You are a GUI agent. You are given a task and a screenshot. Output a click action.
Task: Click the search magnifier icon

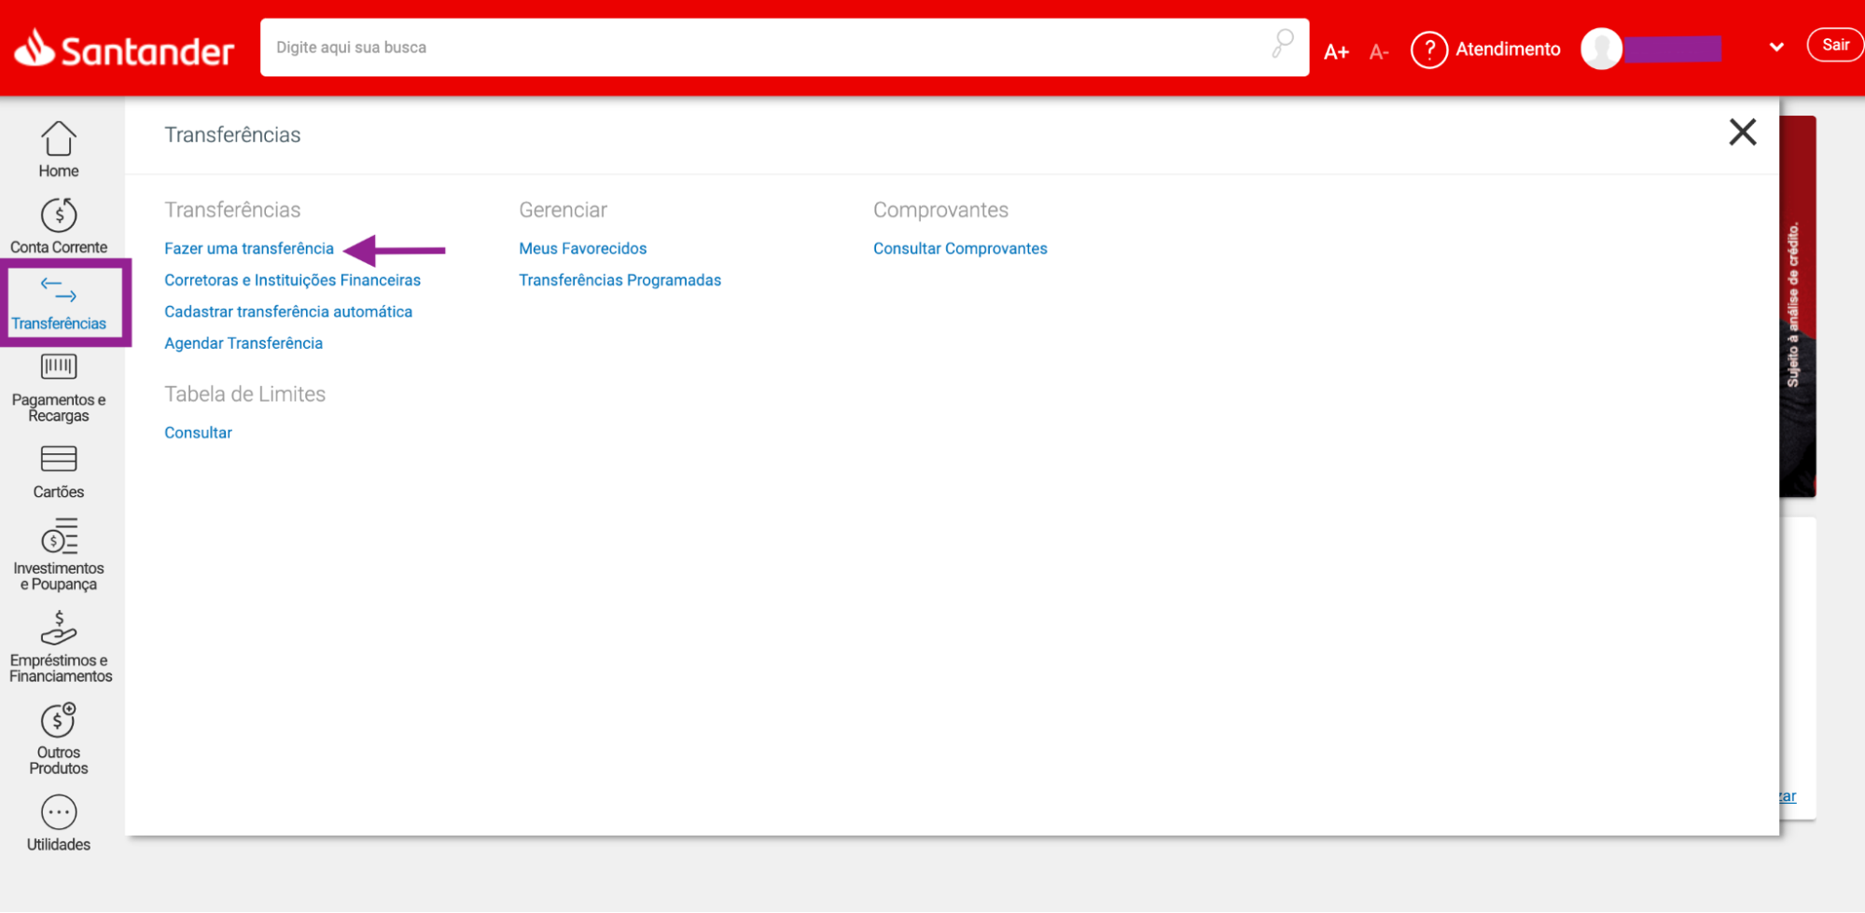[x=1283, y=44]
